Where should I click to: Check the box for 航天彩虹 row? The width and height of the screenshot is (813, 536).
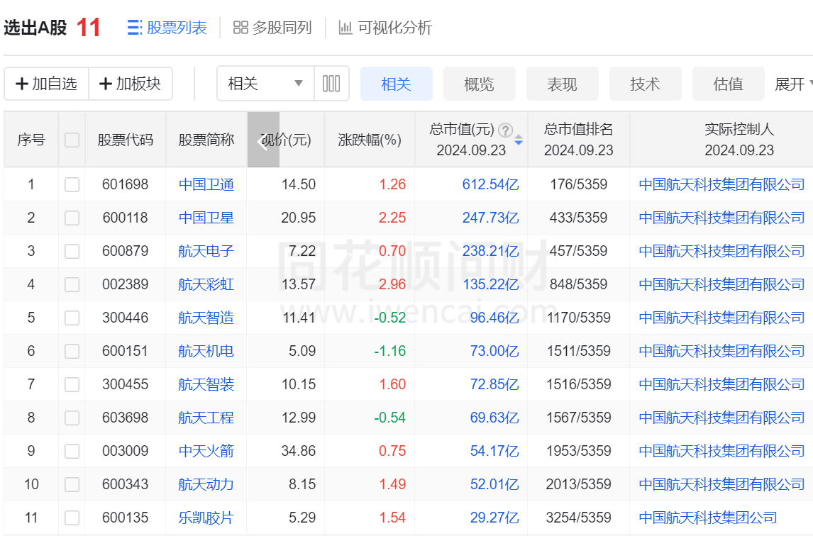pos(72,284)
